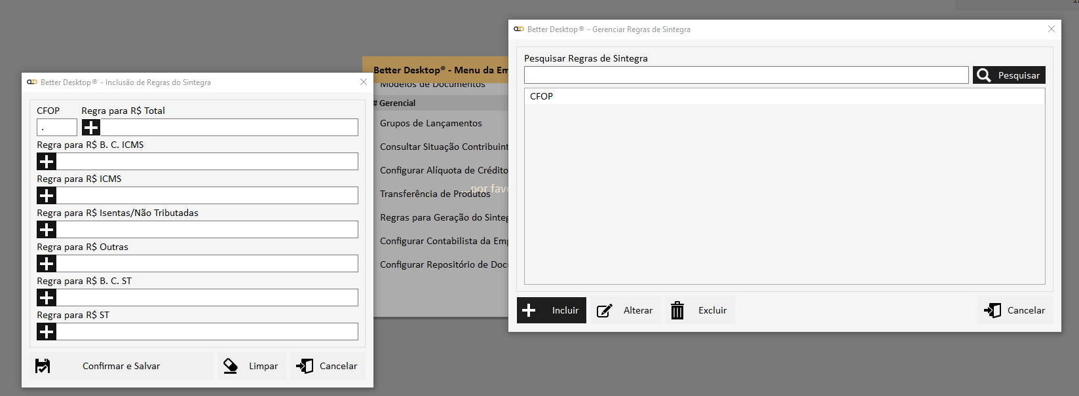Clear the form with Limpar
Viewport: 1079px width, 396px height.
click(252, 366)
